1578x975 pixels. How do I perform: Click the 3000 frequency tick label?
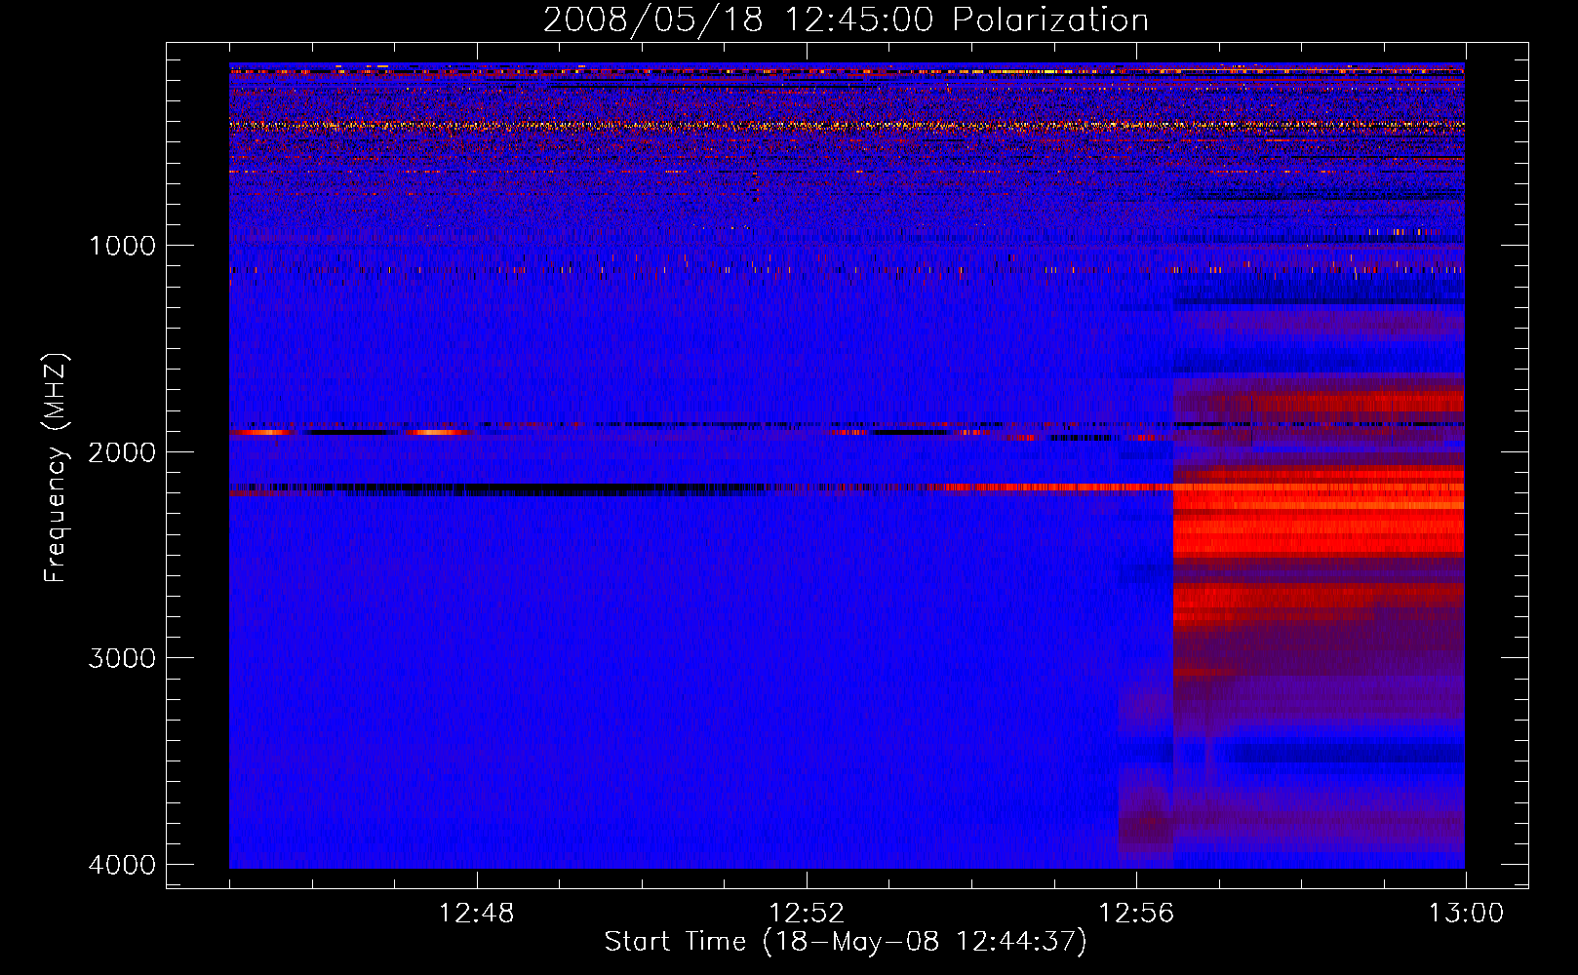(122, 658)
